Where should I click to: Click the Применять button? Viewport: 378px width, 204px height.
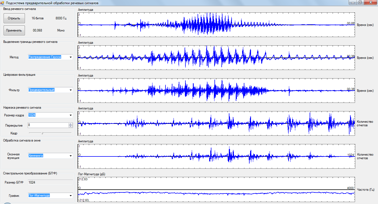click(x=14, y=30)
